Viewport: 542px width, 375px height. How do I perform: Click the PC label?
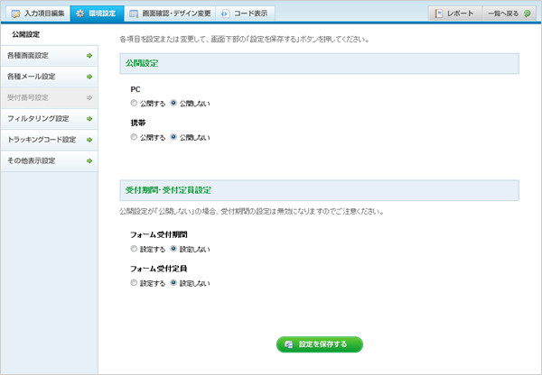click(x=135, y=89)
